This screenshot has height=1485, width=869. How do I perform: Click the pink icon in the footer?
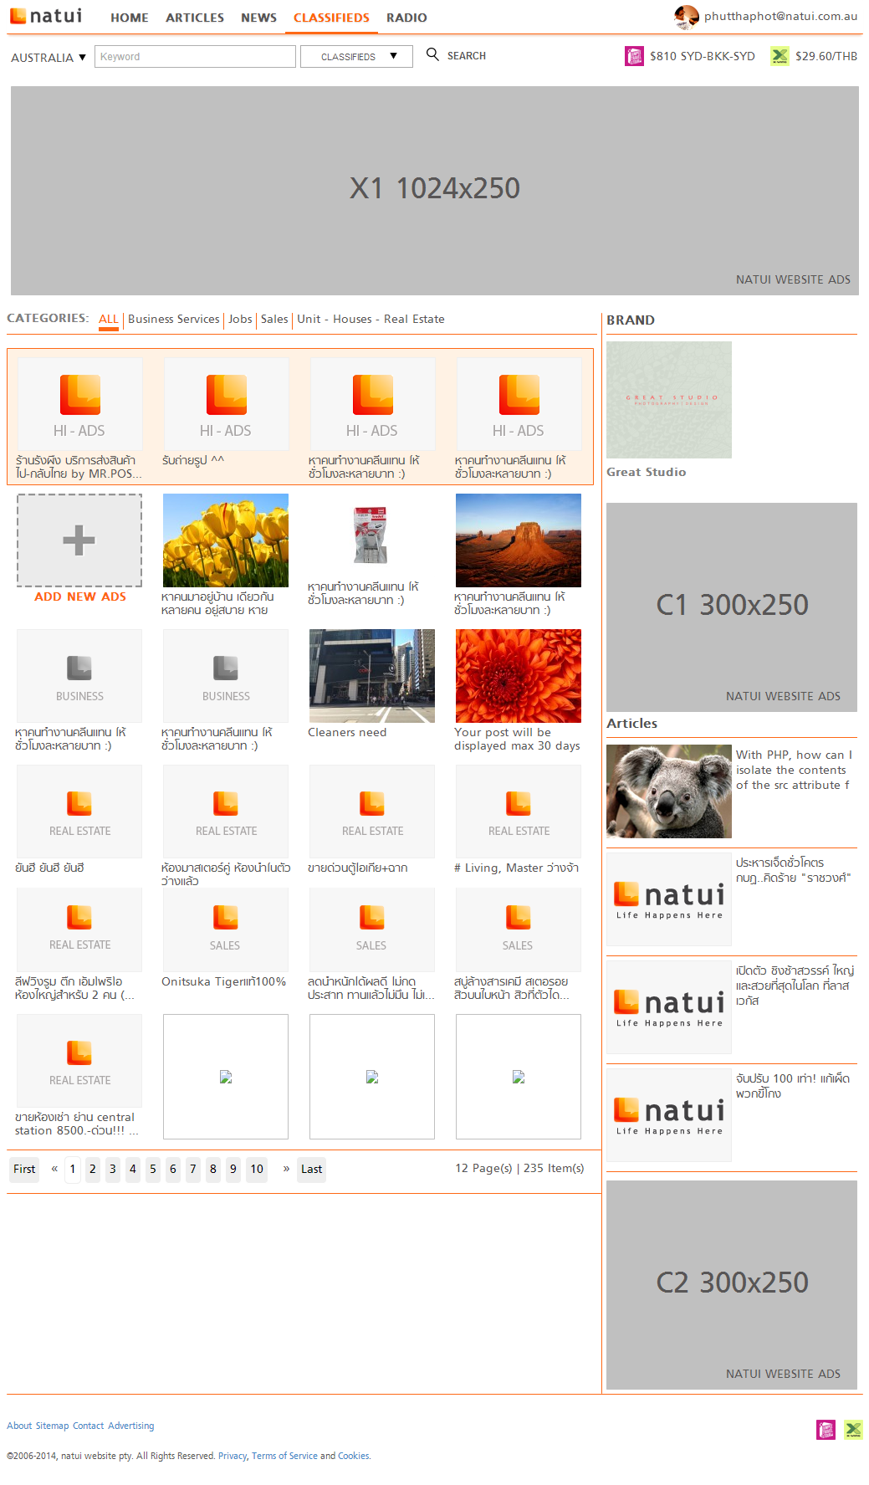pyautogui.click(x=826, y=1430)
